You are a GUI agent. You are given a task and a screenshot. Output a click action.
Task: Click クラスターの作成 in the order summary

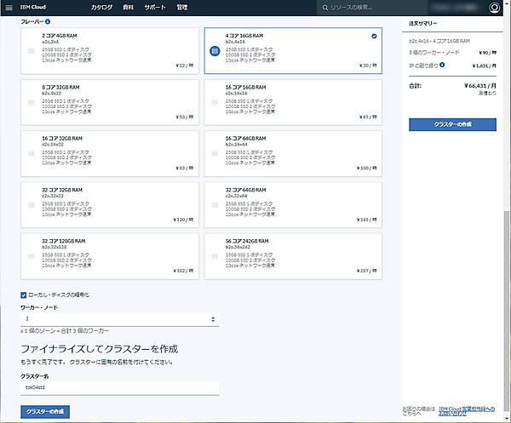452,124
